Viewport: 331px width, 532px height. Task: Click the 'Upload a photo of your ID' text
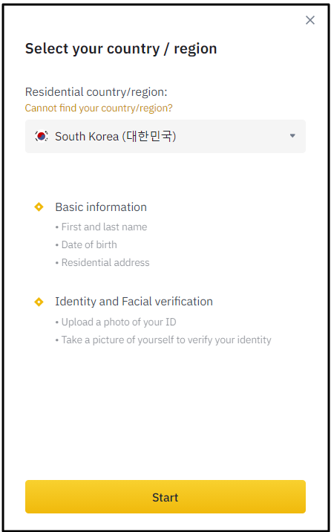(x=119, y=322)
